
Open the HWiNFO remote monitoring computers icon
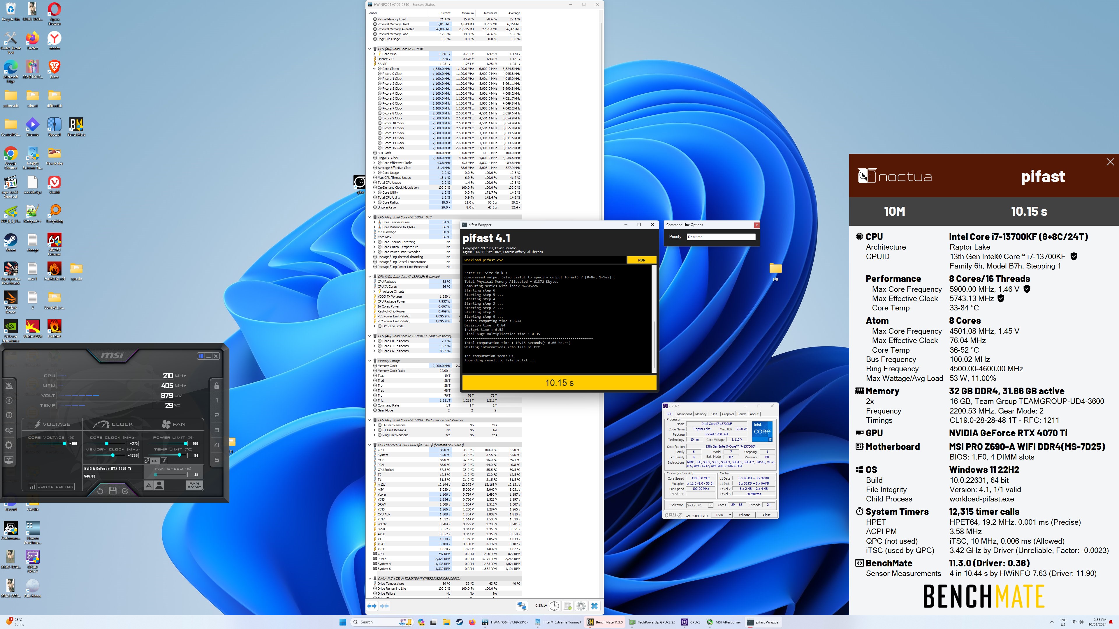point(522,606)
